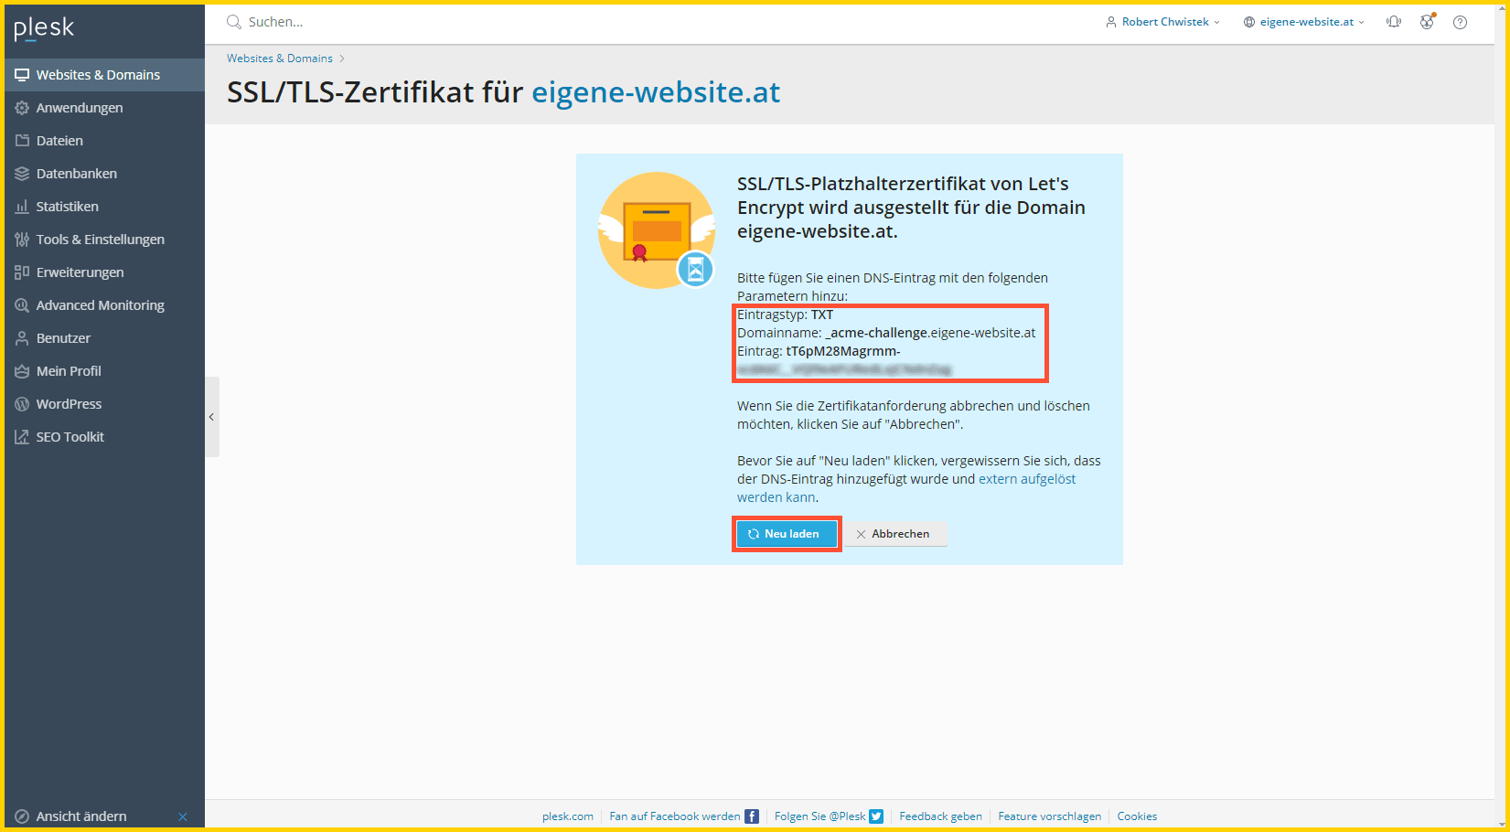Click the Plesk logo
The image size is (1510, 832).
point(44,28)
